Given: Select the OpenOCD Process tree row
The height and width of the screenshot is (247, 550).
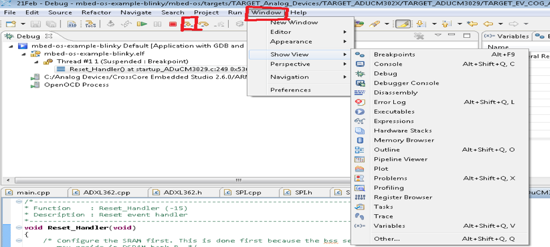Looking at the screenshot, I should [70, 85].
